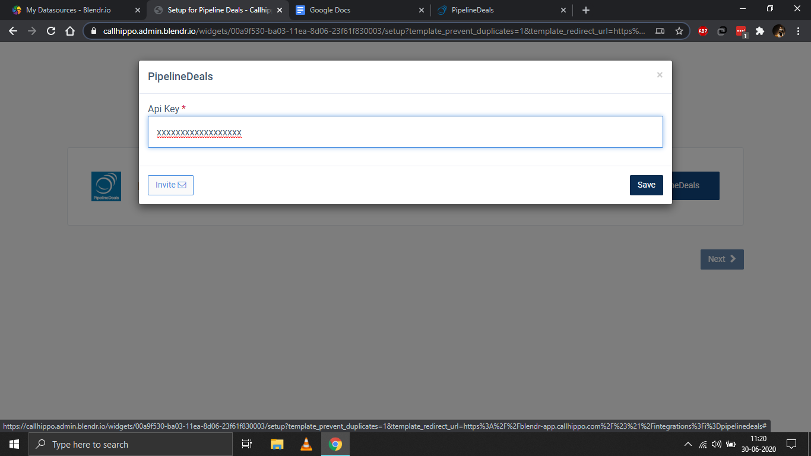Screen dimensions: 811x456
Task: Click the address bar URL
Action: (374, 31)
